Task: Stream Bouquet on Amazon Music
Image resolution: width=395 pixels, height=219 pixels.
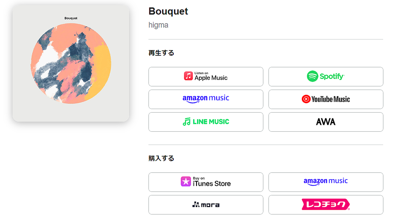Action: 206,99
